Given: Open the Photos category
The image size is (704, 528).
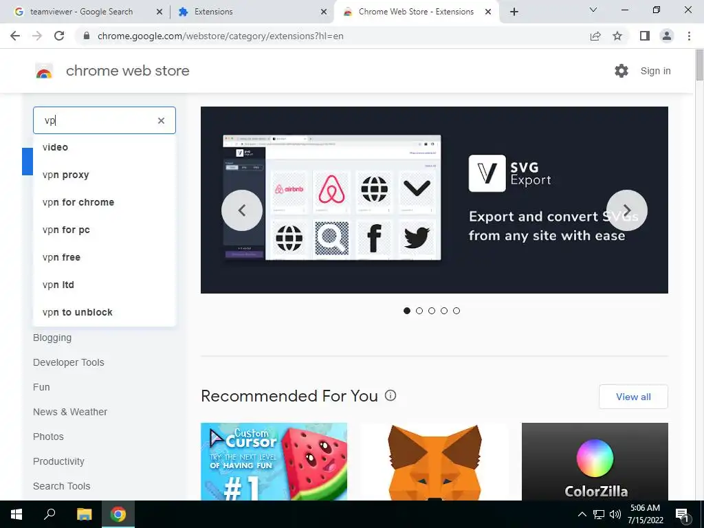Looking at the screenshot, I should tap(48, 437).
